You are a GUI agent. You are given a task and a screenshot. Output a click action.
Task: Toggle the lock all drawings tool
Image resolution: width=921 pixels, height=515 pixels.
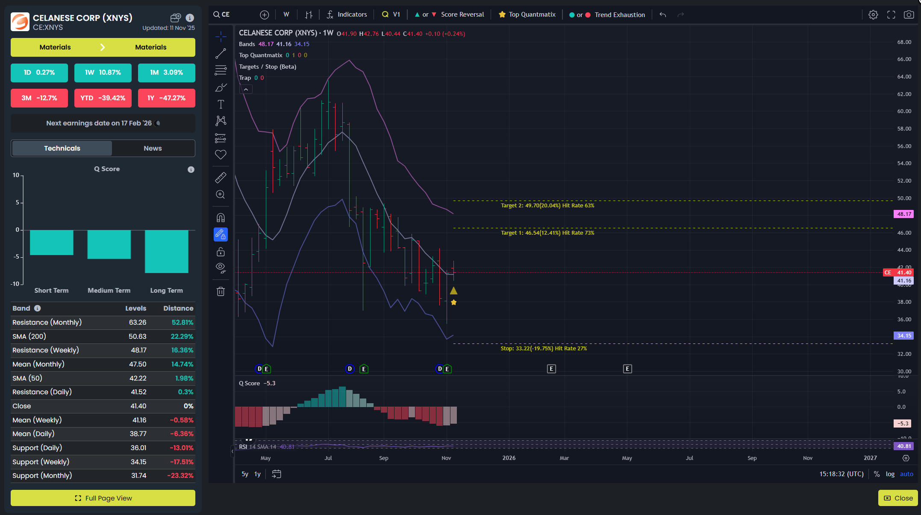point(221,252)
